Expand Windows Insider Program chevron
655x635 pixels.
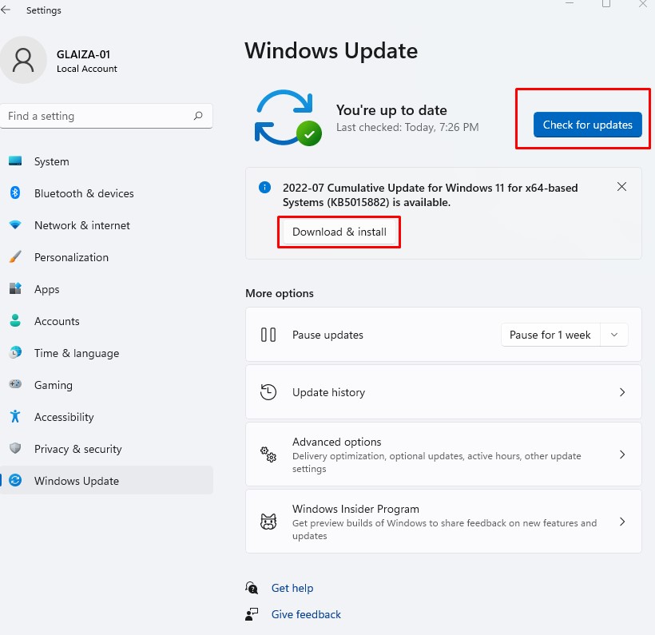point(622,522)
